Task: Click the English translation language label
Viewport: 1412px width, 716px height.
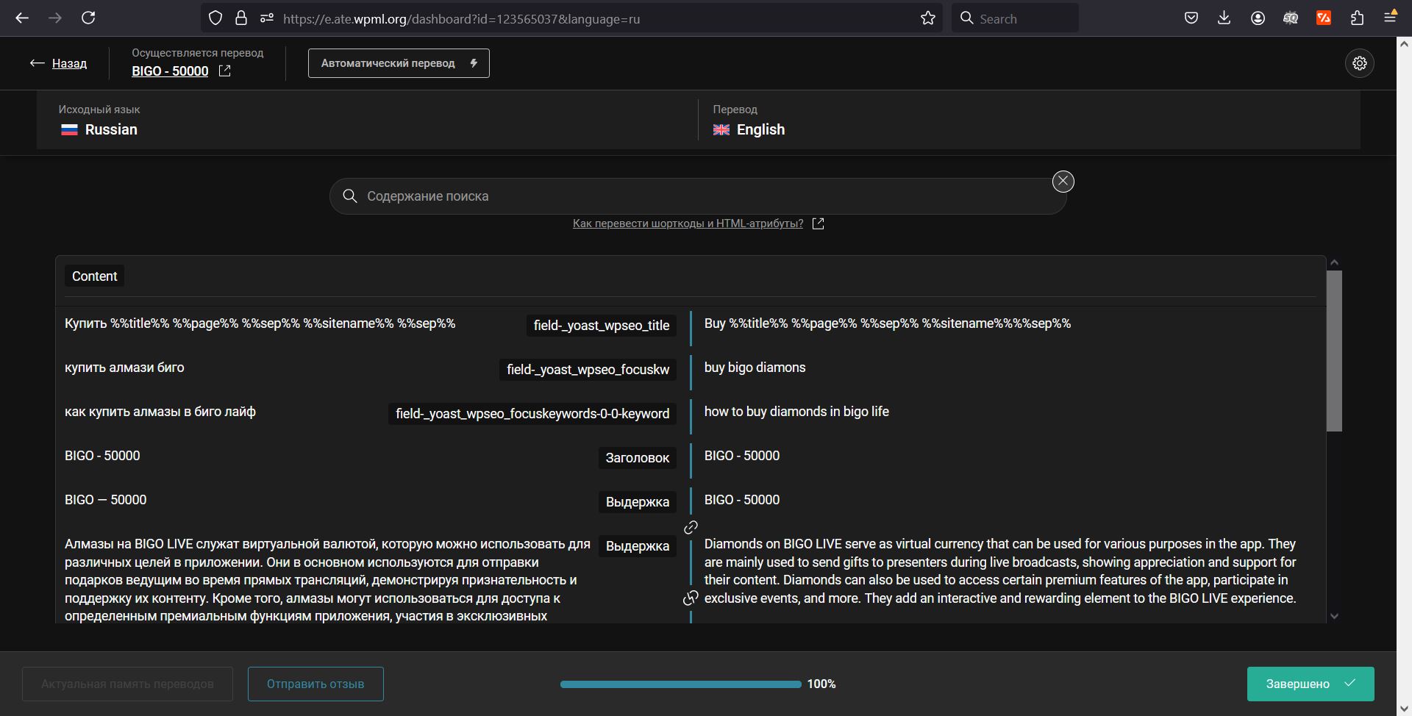Action: coord(760,130)
